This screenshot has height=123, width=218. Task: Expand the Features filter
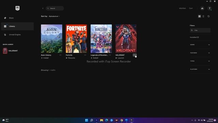click(x=200, y=53)
